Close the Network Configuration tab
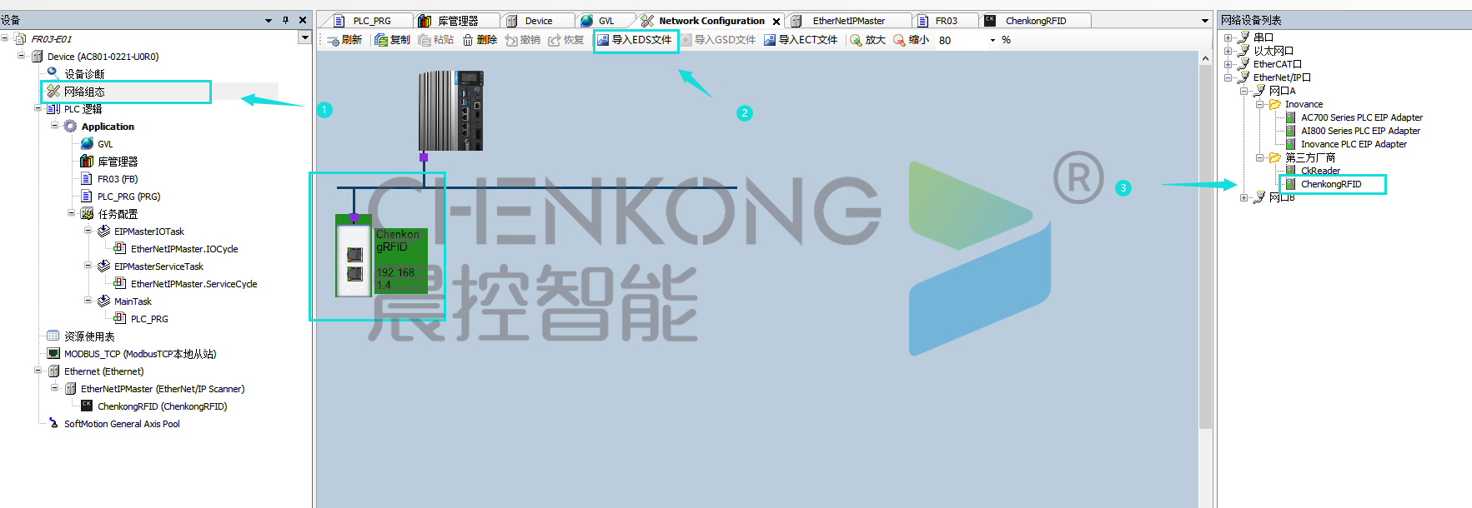This screenshot has height=508, width=1472. coord(776,22)
